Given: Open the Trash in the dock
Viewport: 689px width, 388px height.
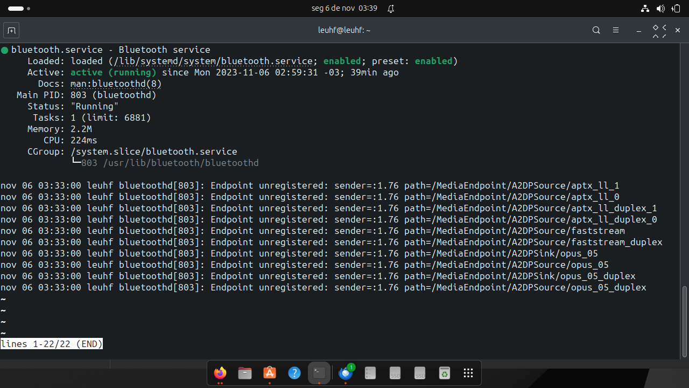Looking at the screenshot, I should click(444, 373).
